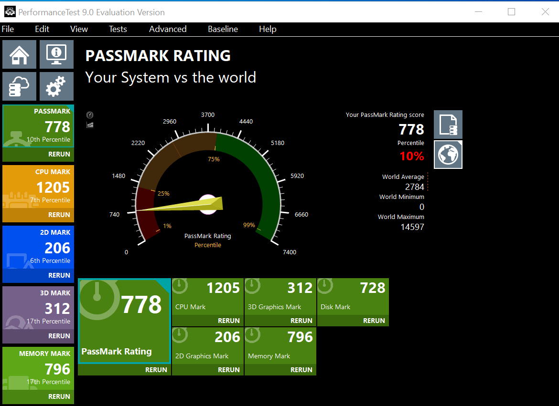Select the Disk Mark 728 tile

353,297
